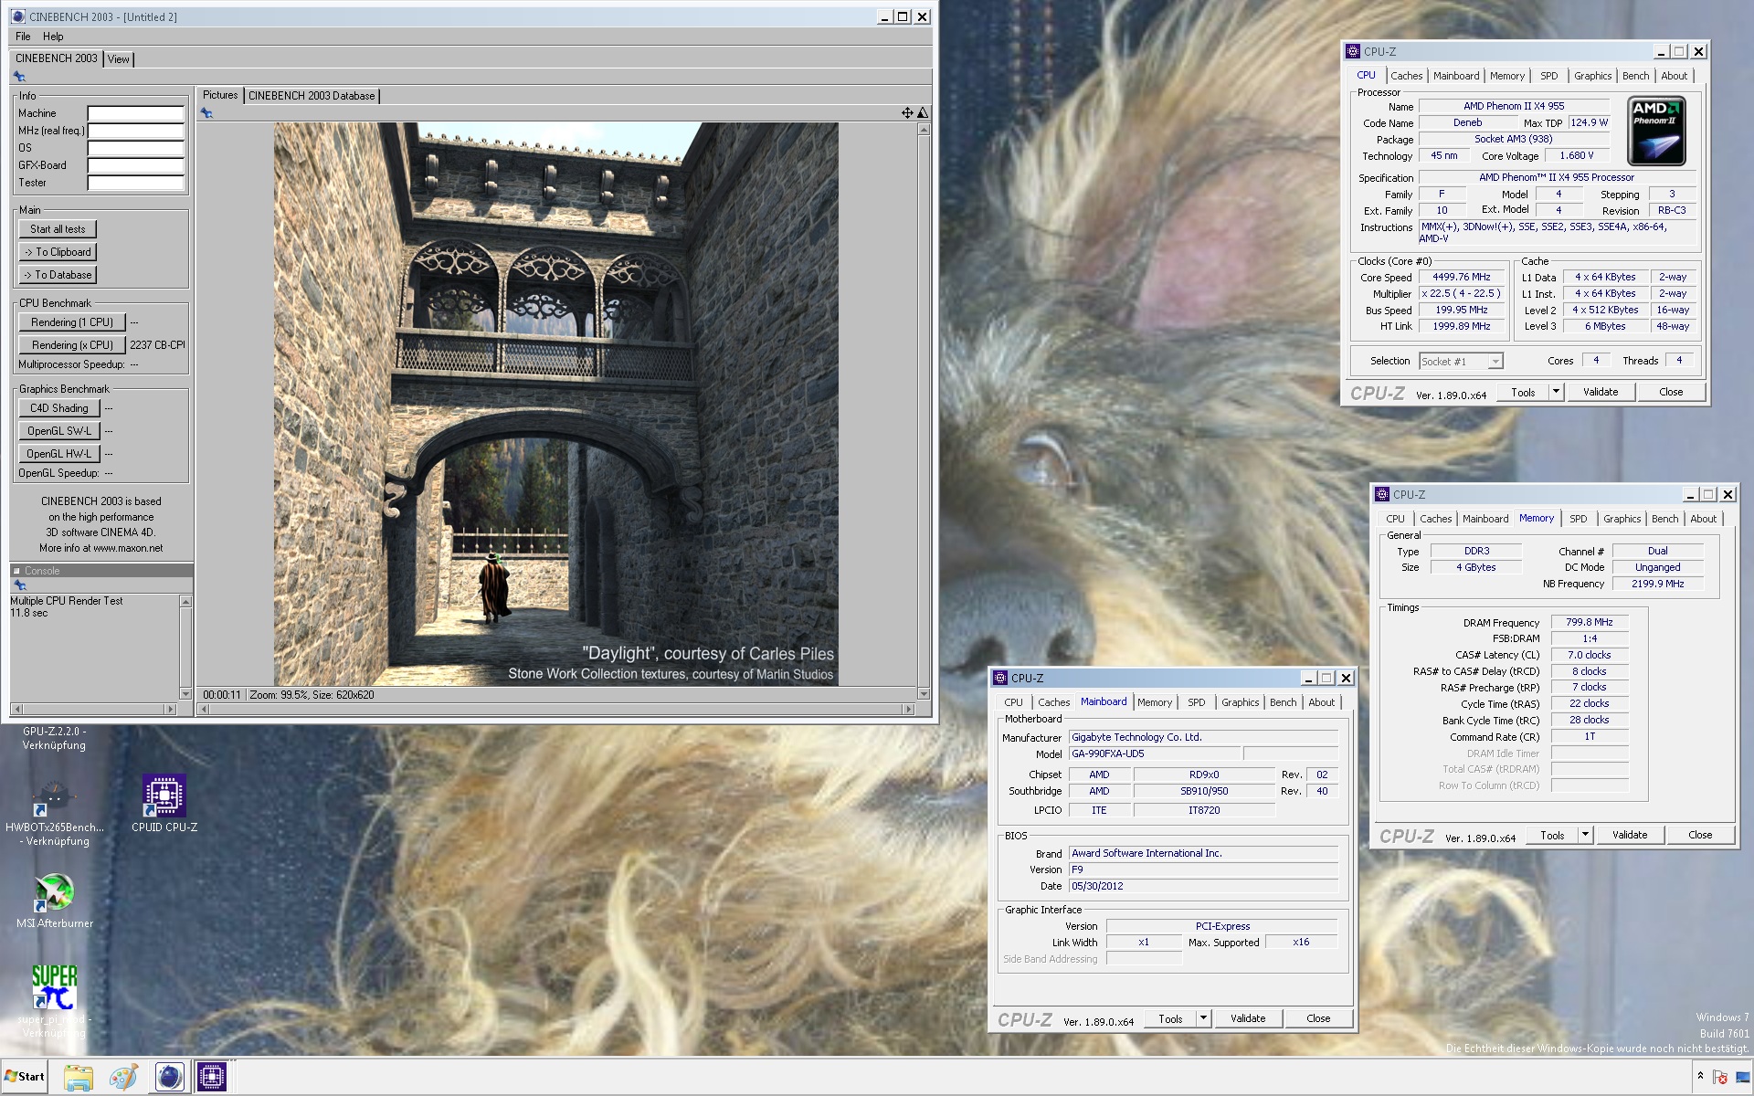This screenshot has height=1096, width=1754.
Task: Run OpenGL SW-L test
Action: point(59,431)
